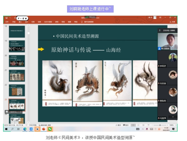The image size is (187, 141).
Task: Click the 中文(中国) language indicator
Action: pos(33,125)
